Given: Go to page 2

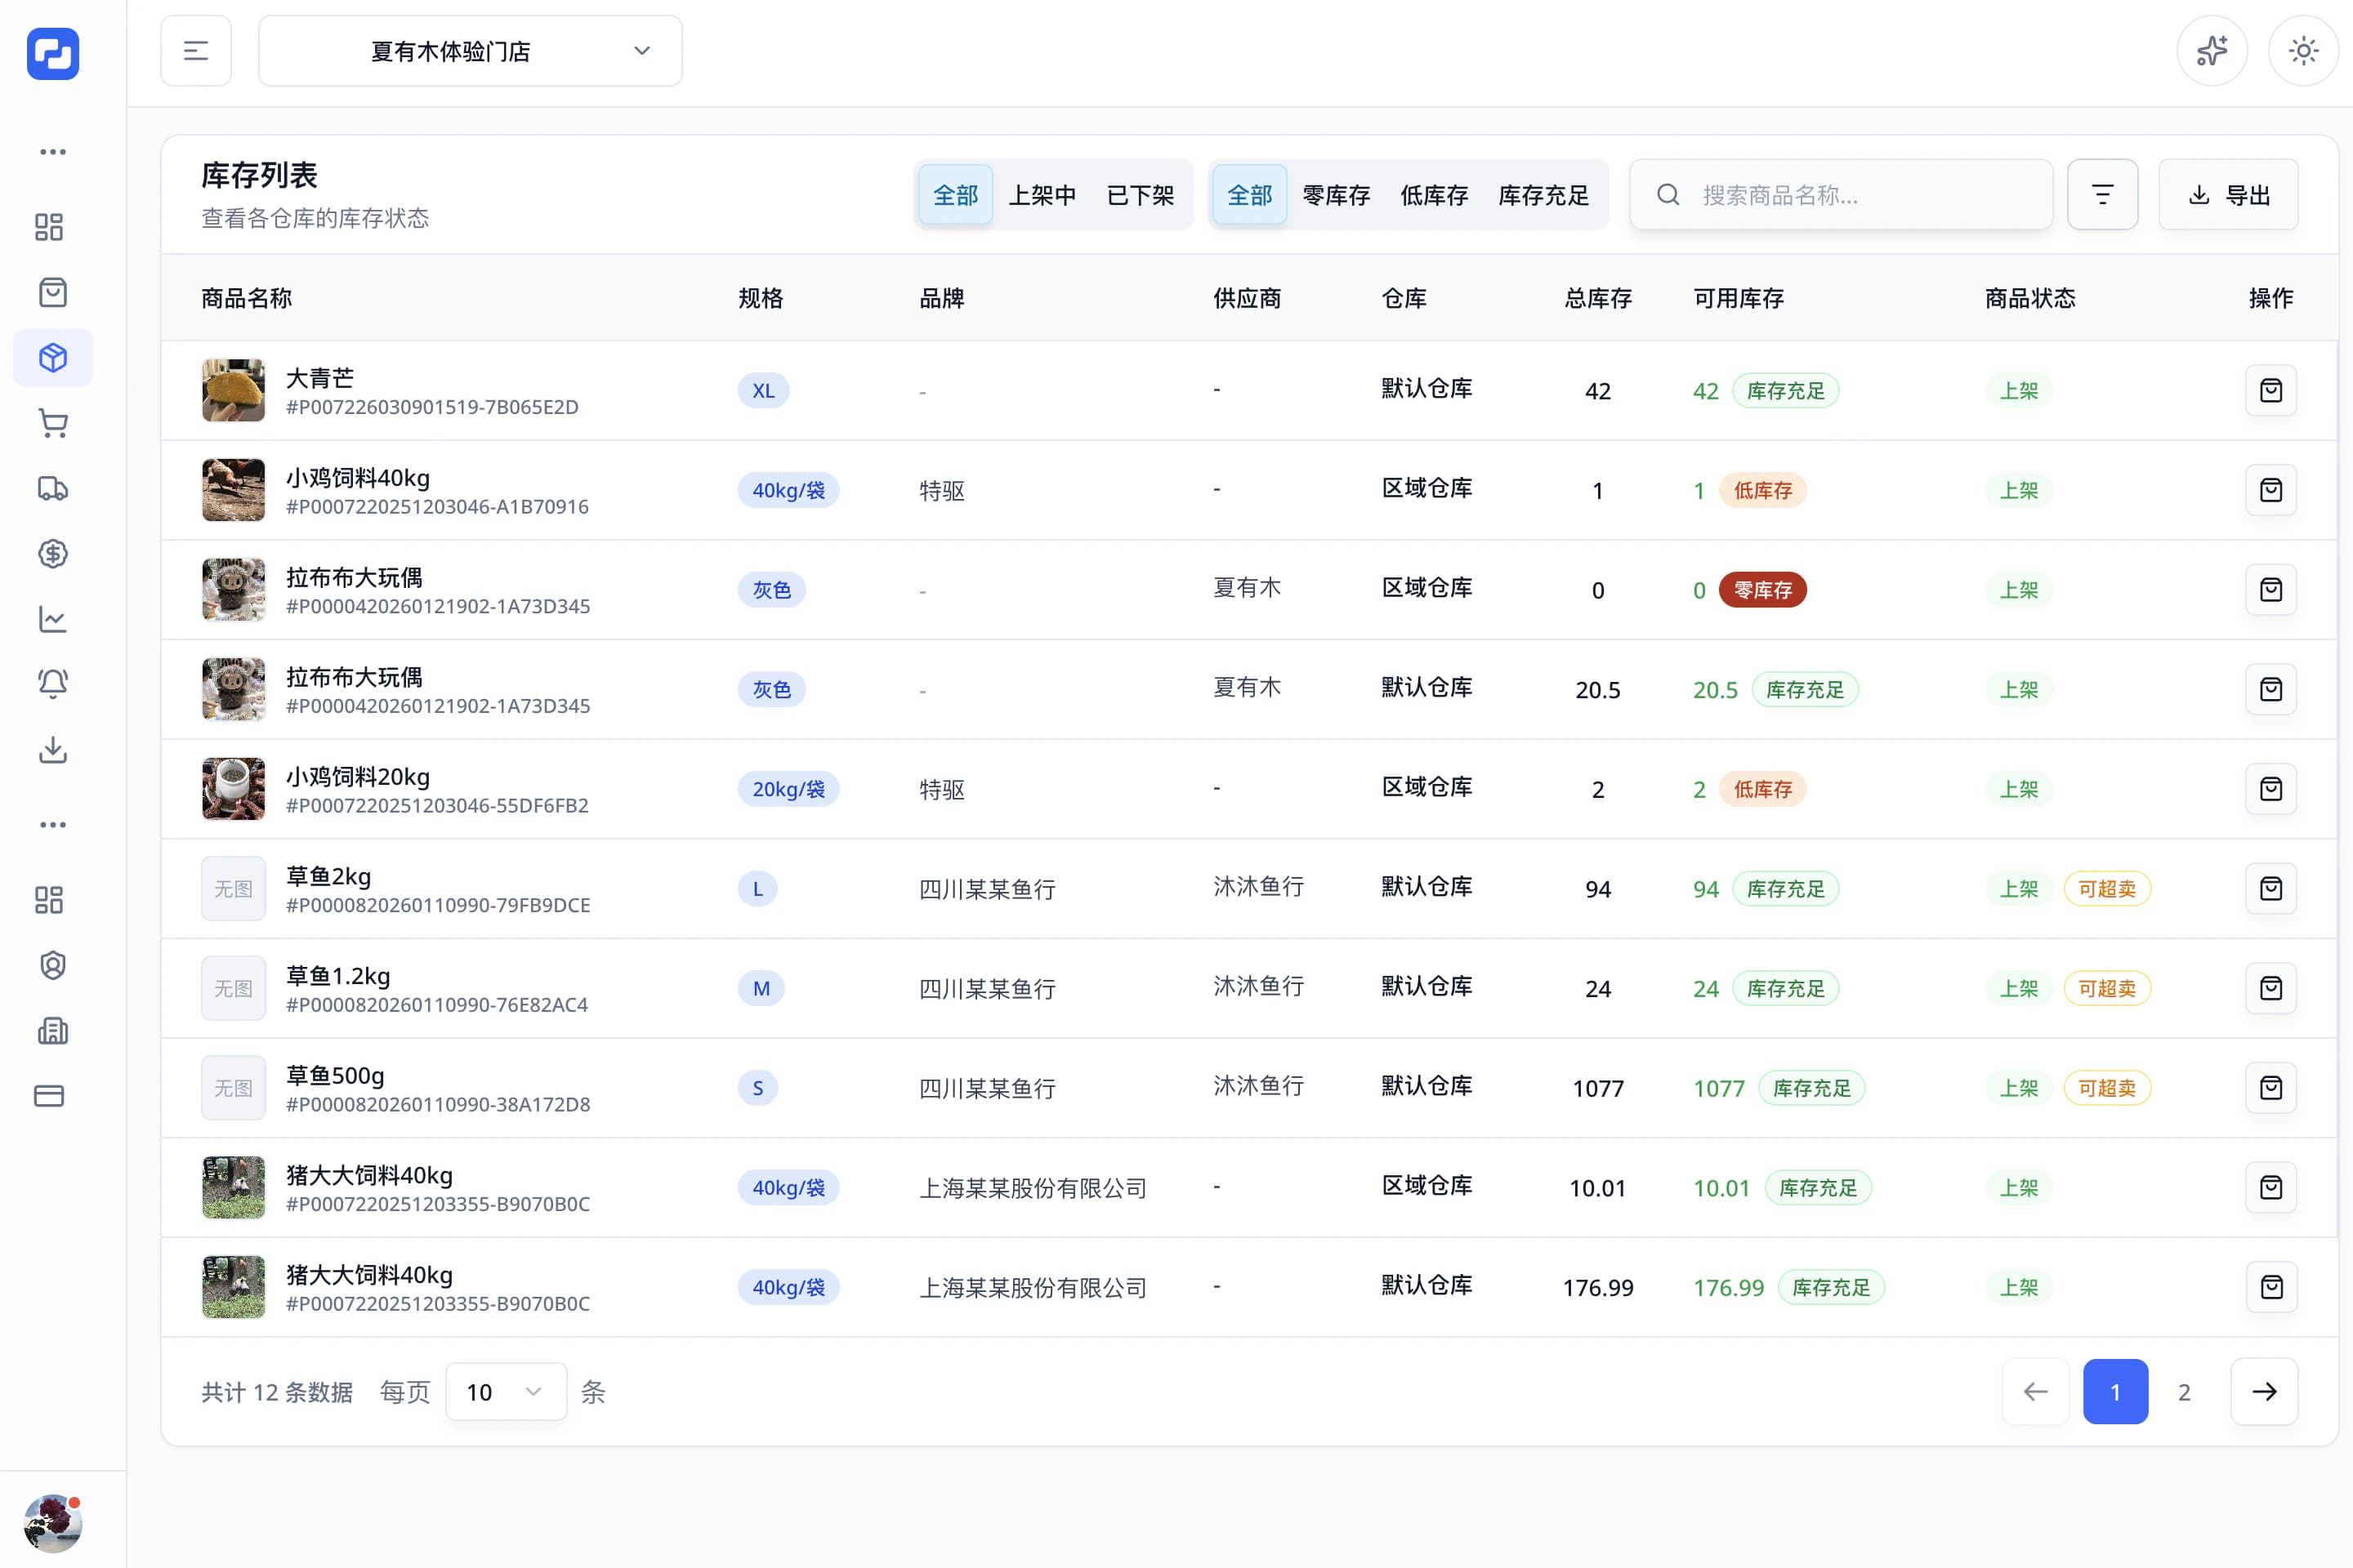Looking at the screenshot, I should (2184, 1391).
